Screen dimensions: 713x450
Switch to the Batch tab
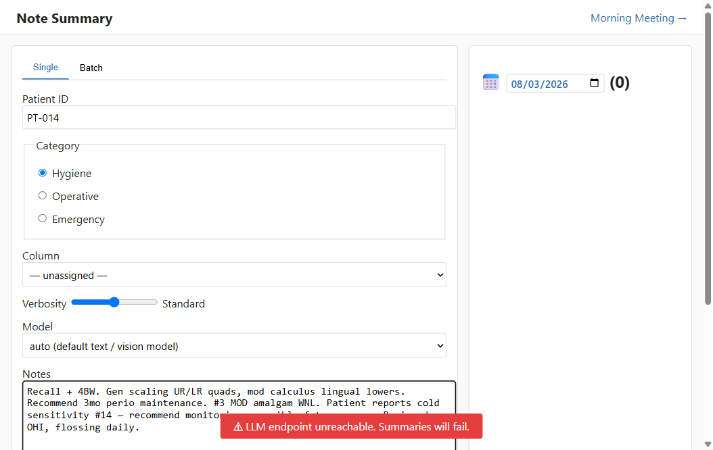click(x=91, y=68)
